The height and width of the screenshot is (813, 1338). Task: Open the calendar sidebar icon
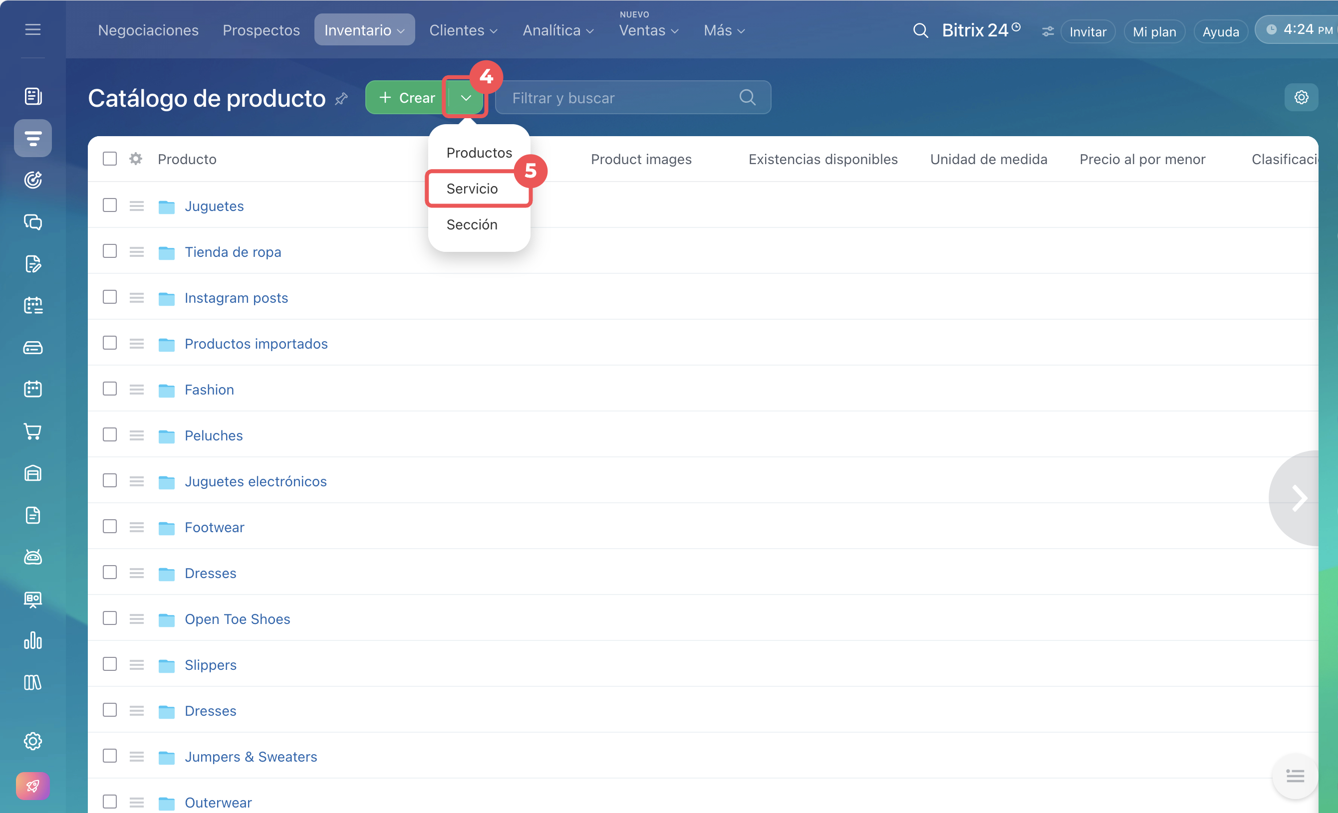click(32, 389)
